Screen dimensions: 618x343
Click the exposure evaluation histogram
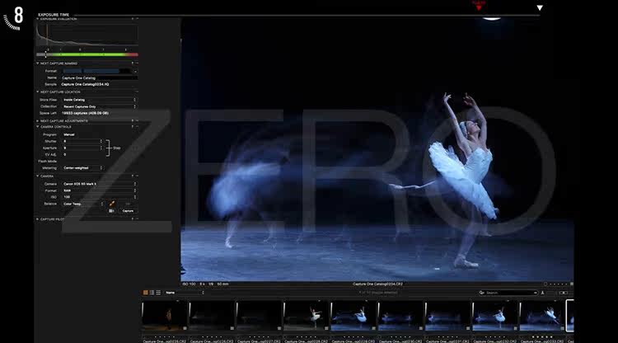87,35
